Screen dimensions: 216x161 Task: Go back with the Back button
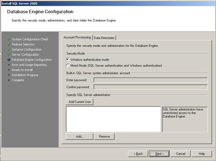coord(138,153)
